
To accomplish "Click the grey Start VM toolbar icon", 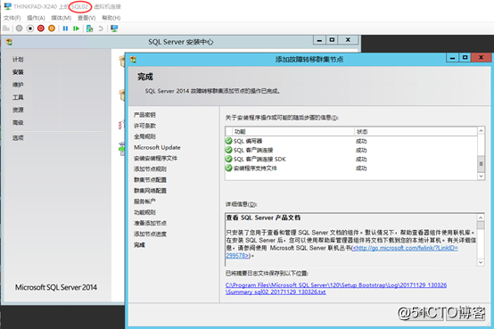I will click(20, 29).
